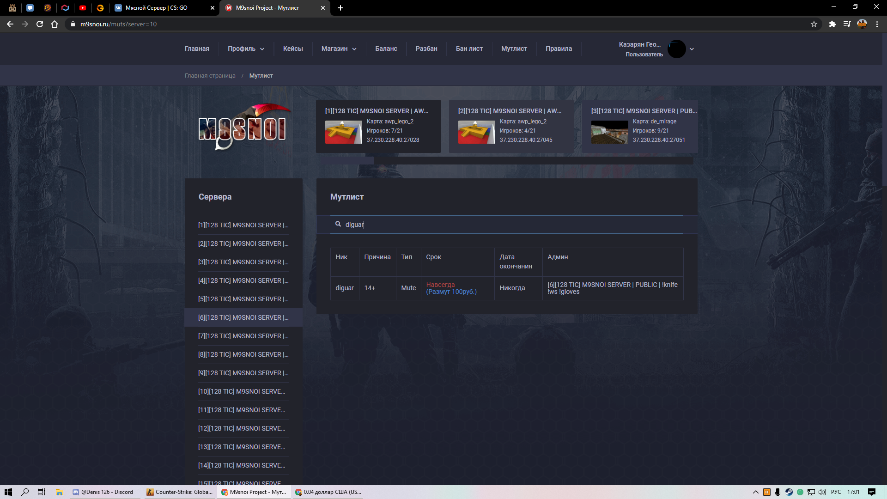This screenshot has width=887, height=499.
Task: Expand the Магазин dropdown menu
Action: [x=339, y=49]
